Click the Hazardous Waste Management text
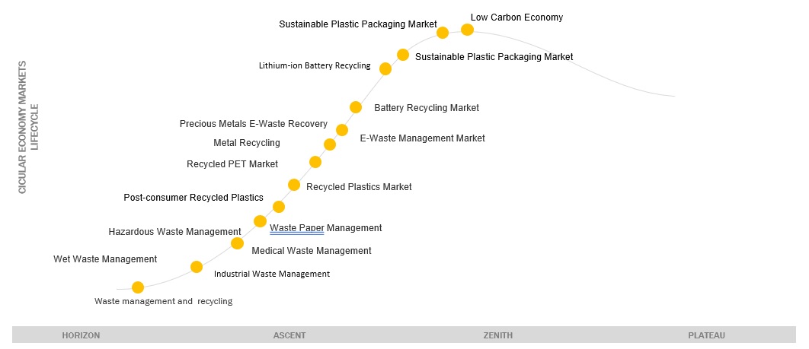Image resolution: width=809 pixels, height=349 pixels. (x=174, y=232)
